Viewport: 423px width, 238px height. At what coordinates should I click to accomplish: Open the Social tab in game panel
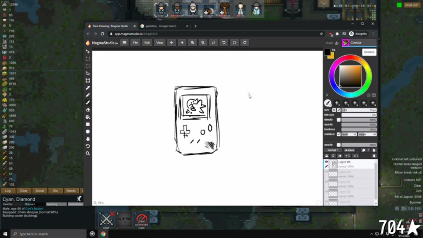[39, 191]
